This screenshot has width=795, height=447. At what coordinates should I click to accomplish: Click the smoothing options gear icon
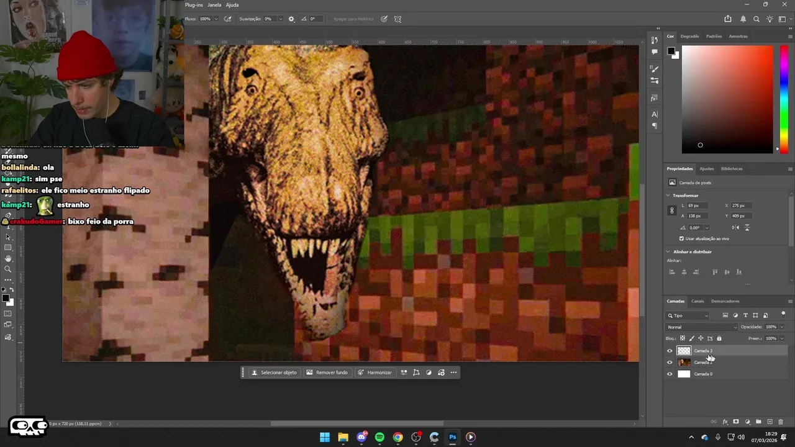point(291,19)
